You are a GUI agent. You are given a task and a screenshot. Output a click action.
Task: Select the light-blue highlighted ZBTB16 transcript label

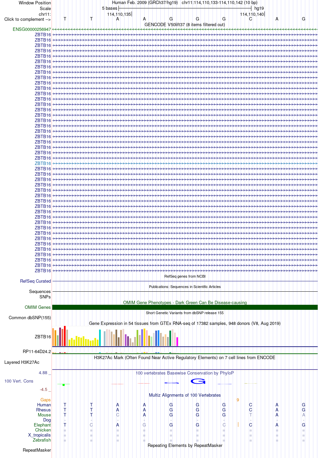click(x=43, y=164)
